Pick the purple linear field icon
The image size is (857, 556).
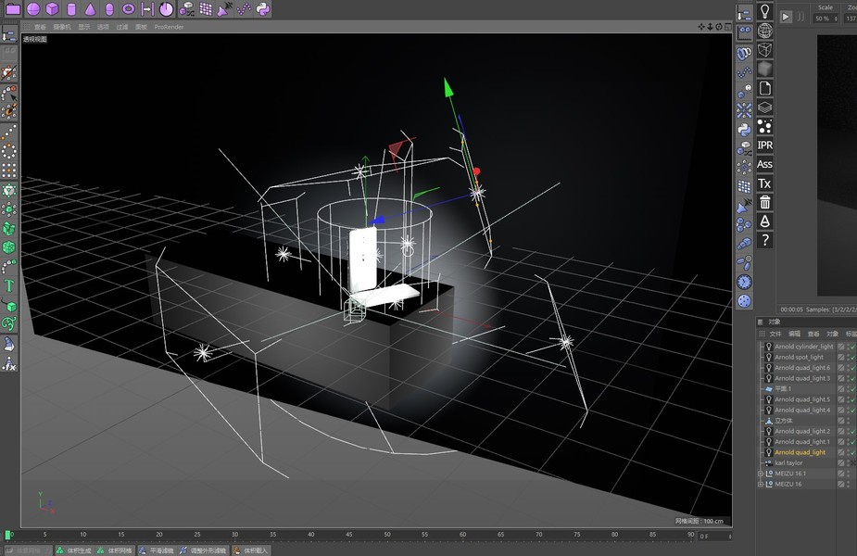(147, 8)
